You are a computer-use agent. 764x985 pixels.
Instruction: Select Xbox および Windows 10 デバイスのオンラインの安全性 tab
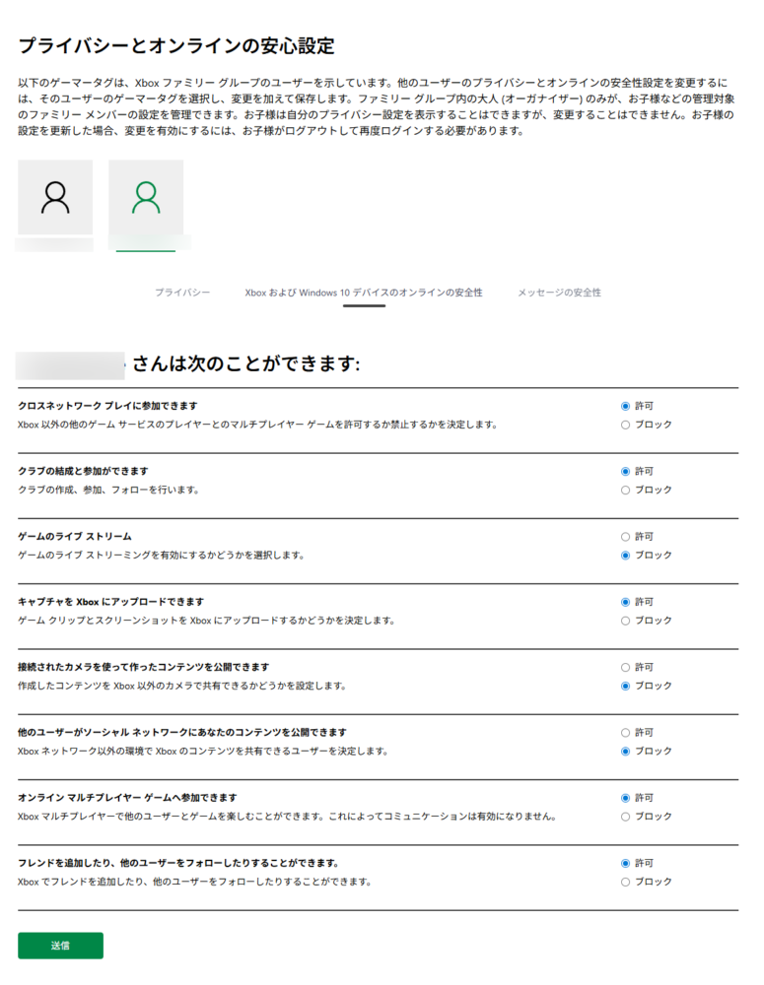point(364,293)
